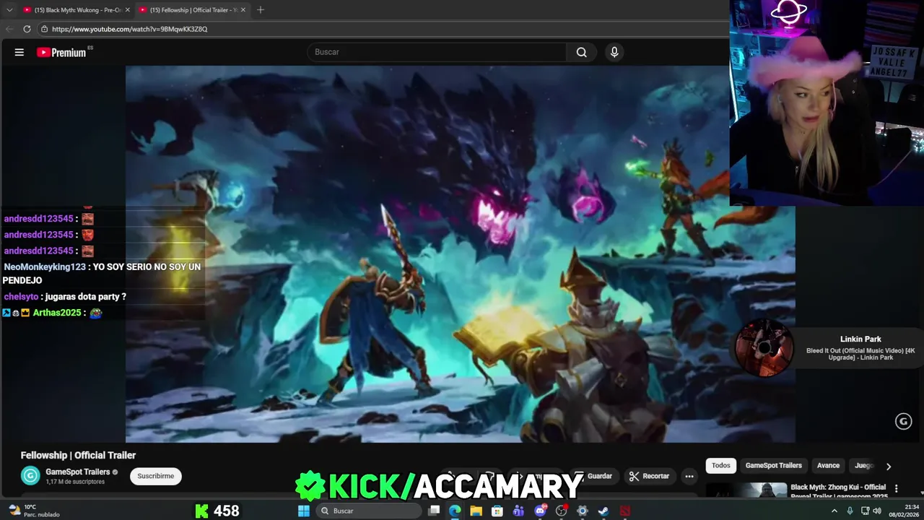Click the Linkin Park album art disc

pos(764,348)
